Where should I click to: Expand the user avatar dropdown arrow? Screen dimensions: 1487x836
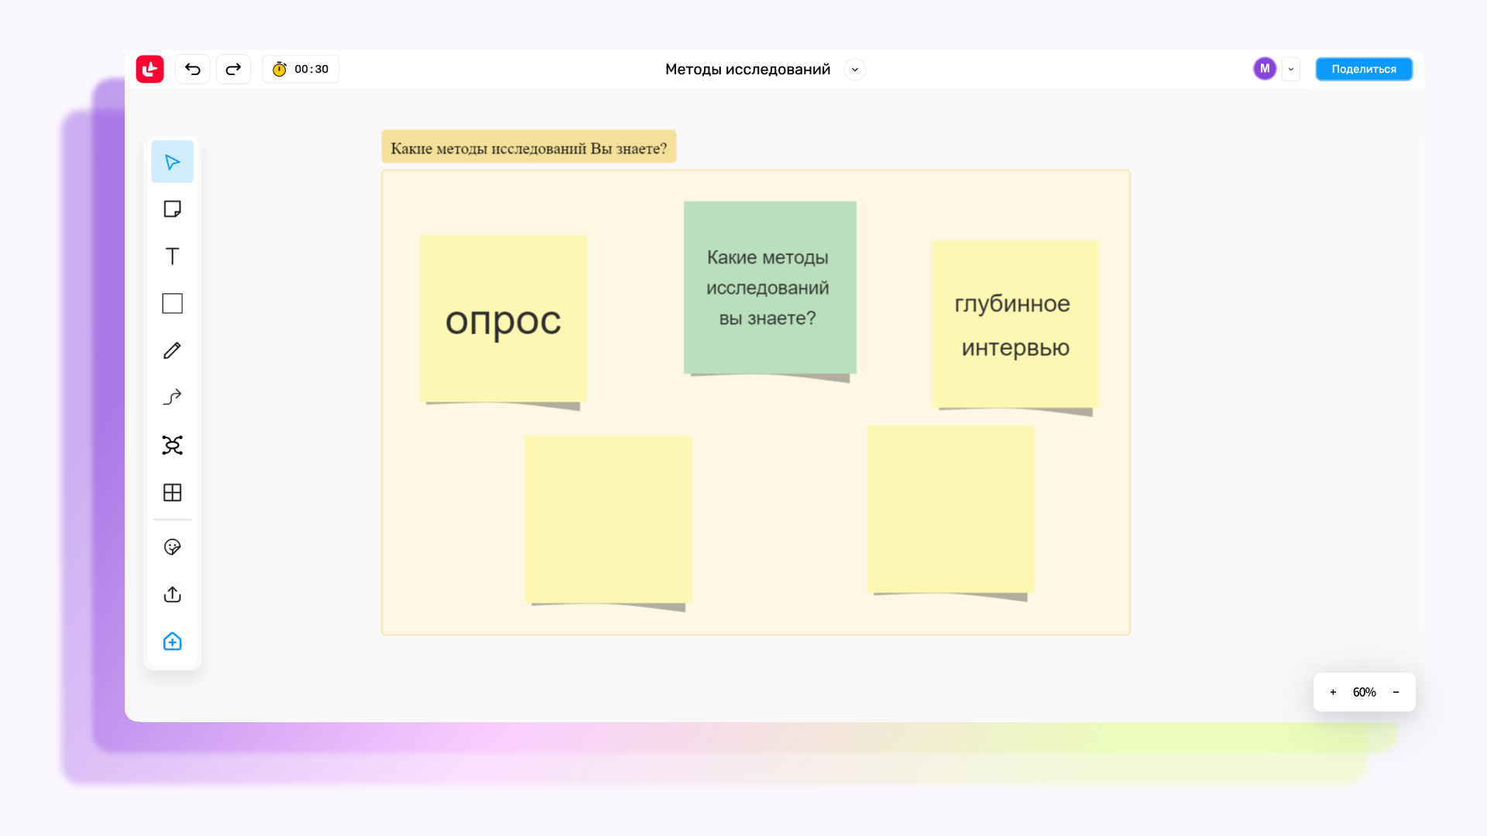pyautogui.click(x=1290, y=70)
